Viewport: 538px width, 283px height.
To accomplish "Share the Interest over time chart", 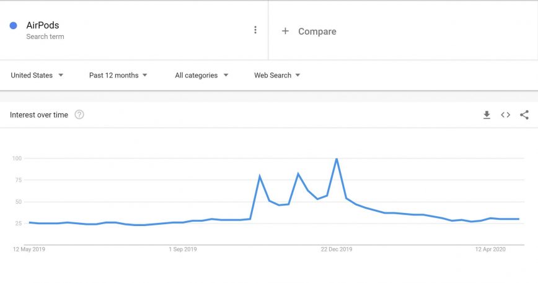I will (524, 115).
